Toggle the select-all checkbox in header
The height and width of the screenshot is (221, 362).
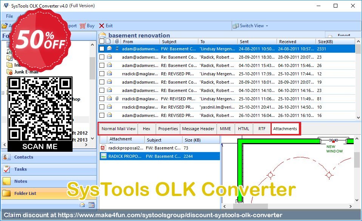point(102,41)
